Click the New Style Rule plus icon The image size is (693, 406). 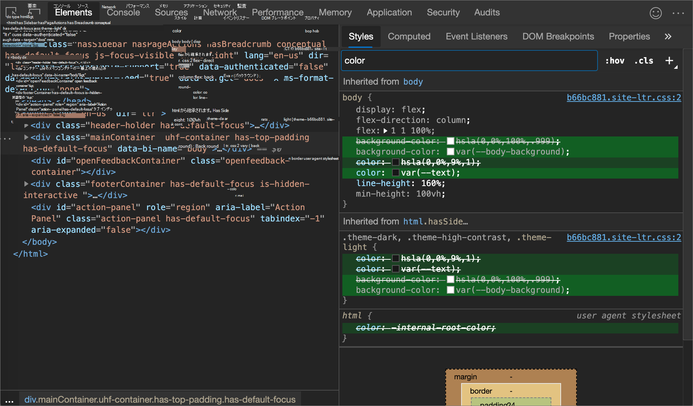pyautogui.click(x=669, y=61)
